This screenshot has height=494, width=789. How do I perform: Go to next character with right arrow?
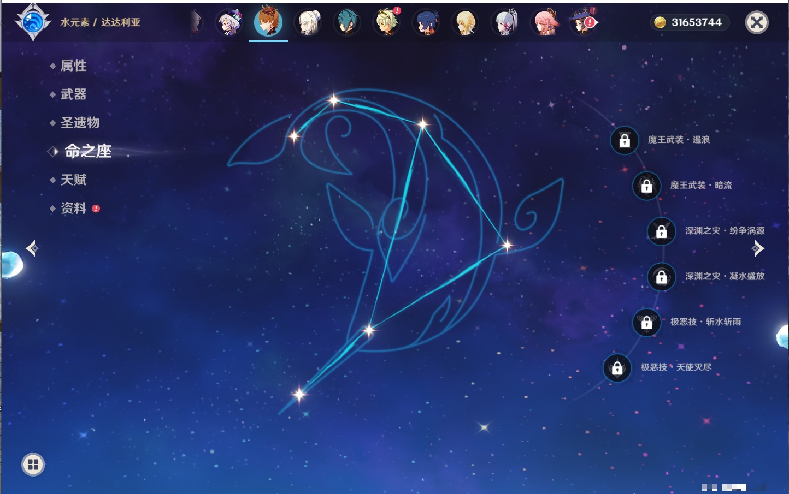click(x=757, y=248)
